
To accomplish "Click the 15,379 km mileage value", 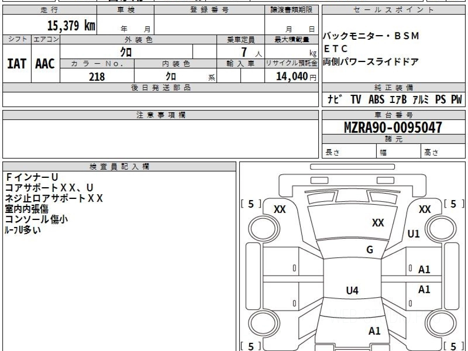I will [71, 26].
